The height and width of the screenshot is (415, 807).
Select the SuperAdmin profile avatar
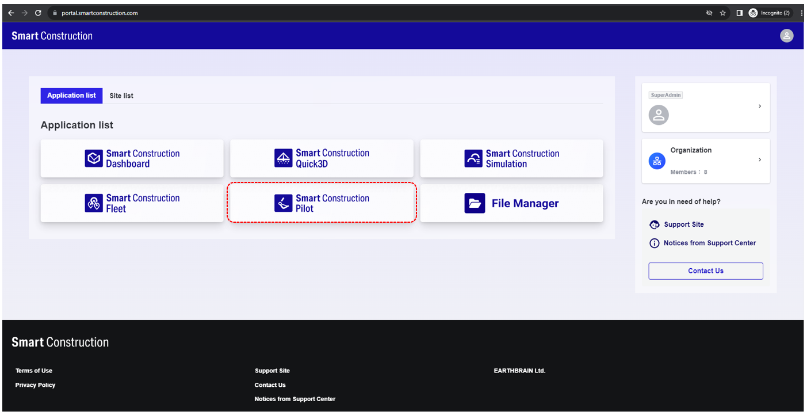pyautogui.click(x=659, y=115)
